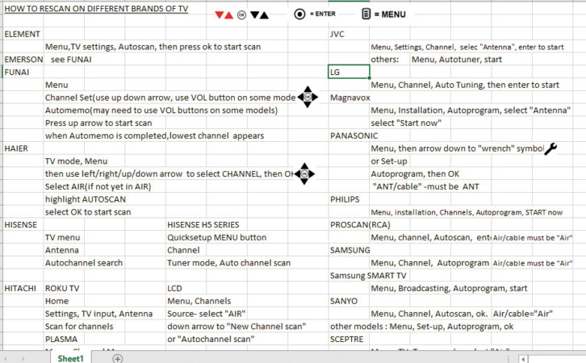Select the EMERSON cell
586x363 pixels.
point(23,60)
